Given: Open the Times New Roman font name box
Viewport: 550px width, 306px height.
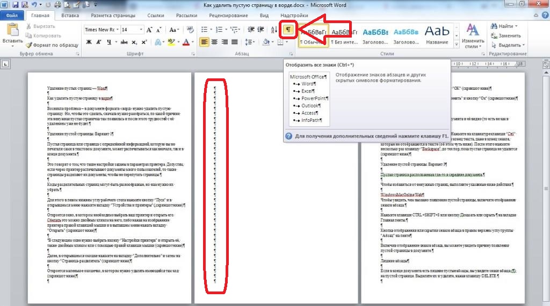Looking at the screenshot, I should (102, 30).
